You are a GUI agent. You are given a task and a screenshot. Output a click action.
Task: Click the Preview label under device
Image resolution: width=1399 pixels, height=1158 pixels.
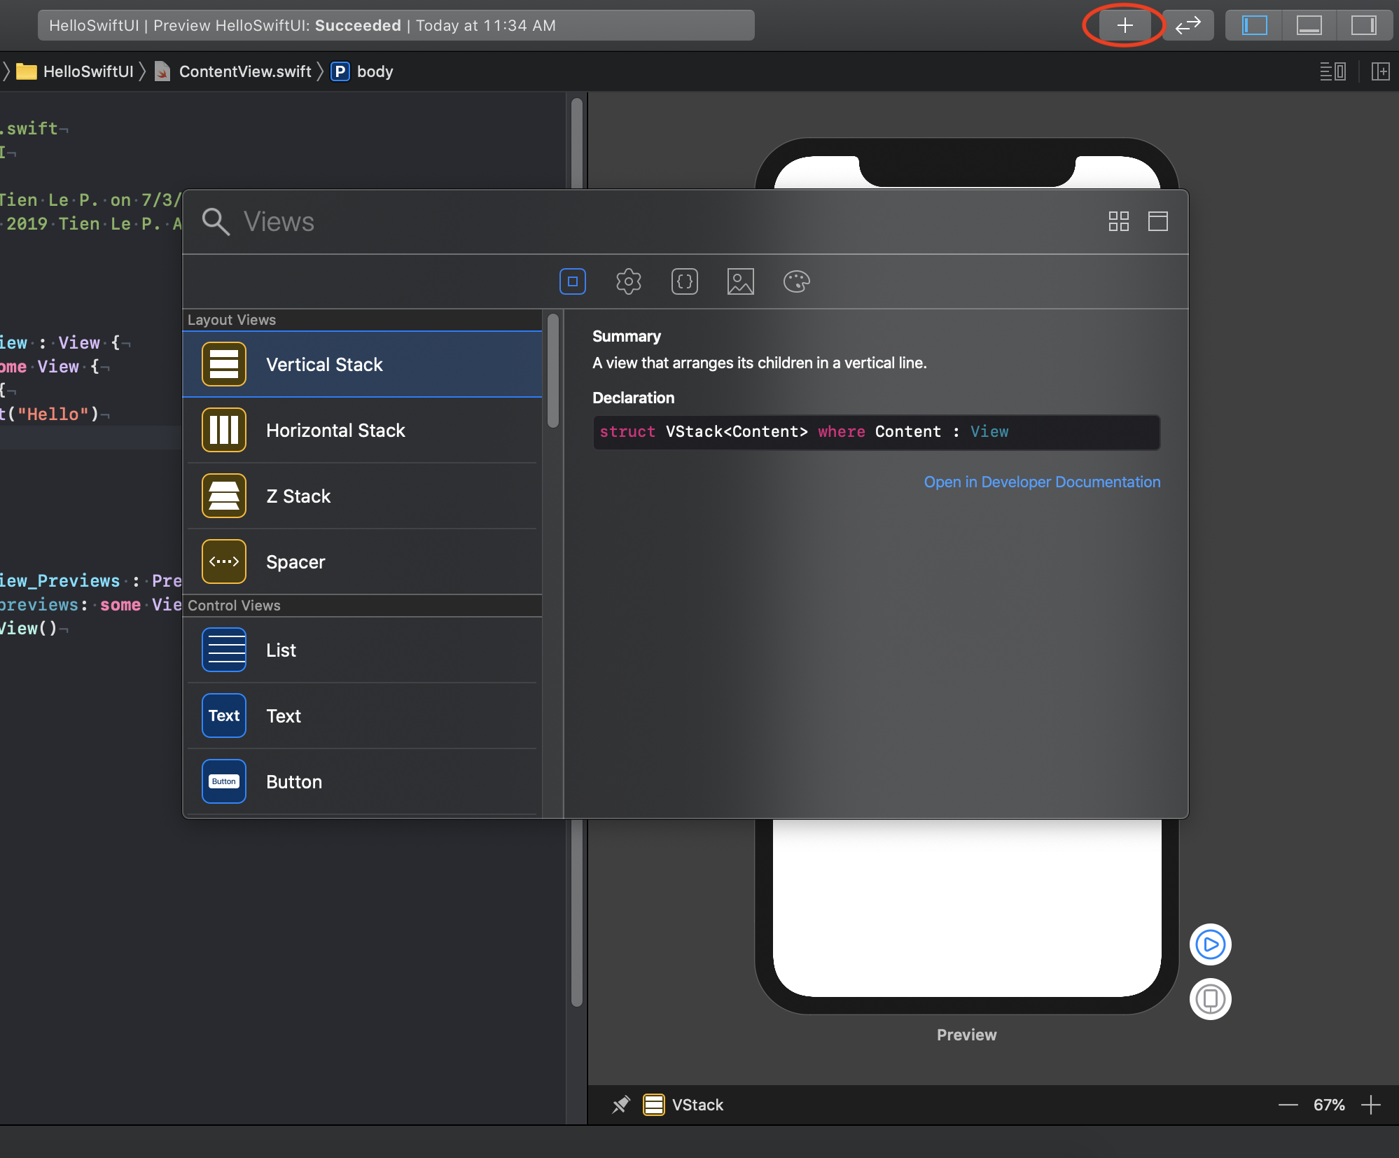(x=966, y=1035)
